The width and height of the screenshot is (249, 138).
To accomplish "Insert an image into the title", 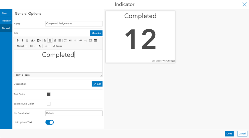I will [90, 40].
